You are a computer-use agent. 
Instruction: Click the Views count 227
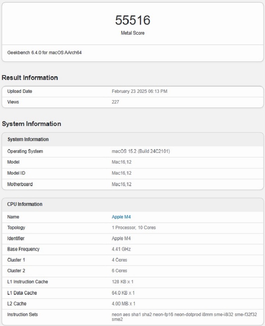(x=115, y=102)
